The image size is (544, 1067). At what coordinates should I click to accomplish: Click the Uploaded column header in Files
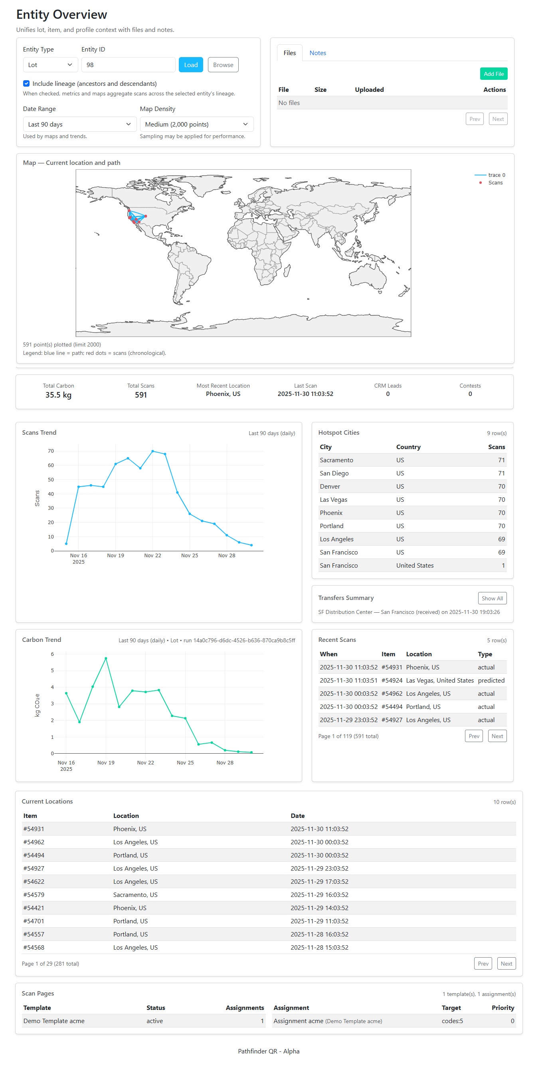[x=369, y=90]
